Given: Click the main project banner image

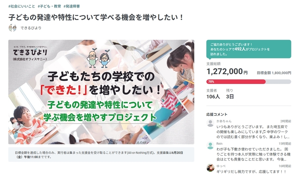Looking at the screenshot, I should click(101, 92).
